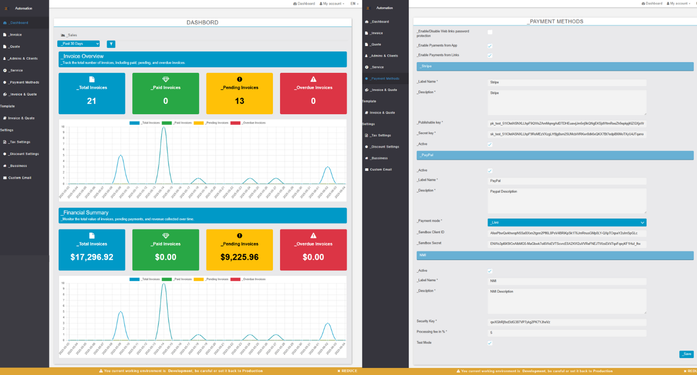Click the NMI Security Key input field

point(567,322)
